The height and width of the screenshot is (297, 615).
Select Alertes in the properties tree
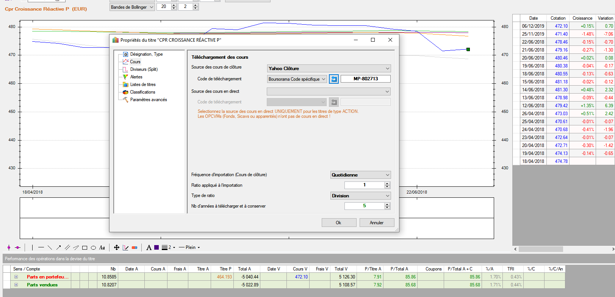pyautogui.click(x=136, y=77)
